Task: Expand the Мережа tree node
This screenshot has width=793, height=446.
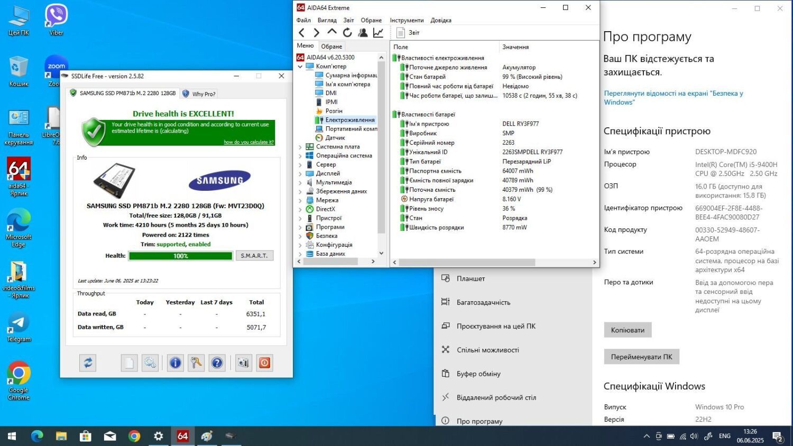Action: (x=300, y=200)
